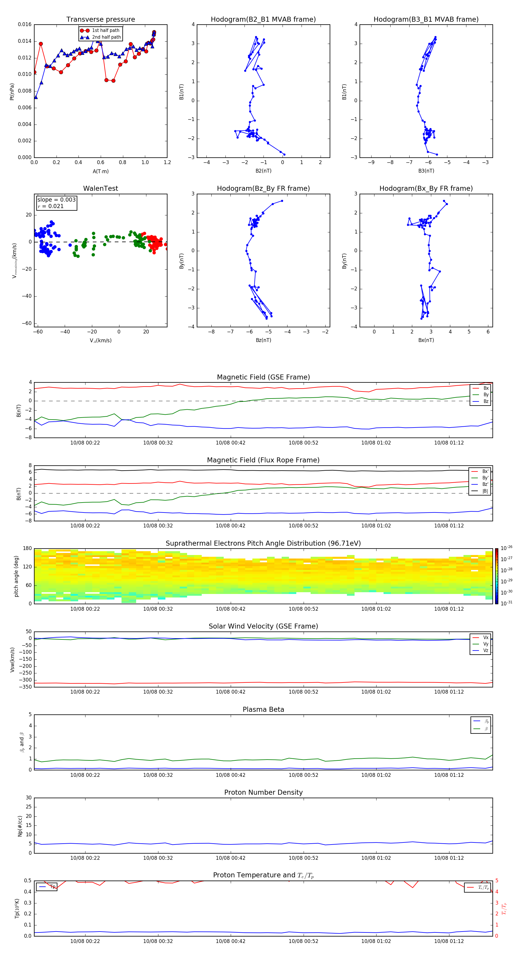Image resolution: width=527 pixels, height=967 pixels.
Task: Click 'Np(#/cc)' axis label
Action: coord(20,825)
